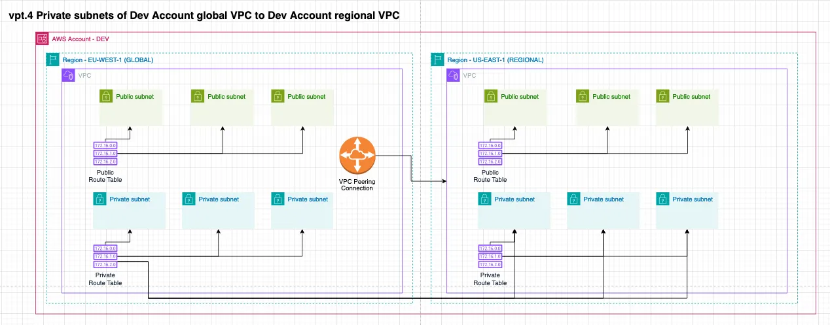Select the Private Route Table icon in US-EAST-1
The height and width of the screenshot is (325, 830).
490,256
